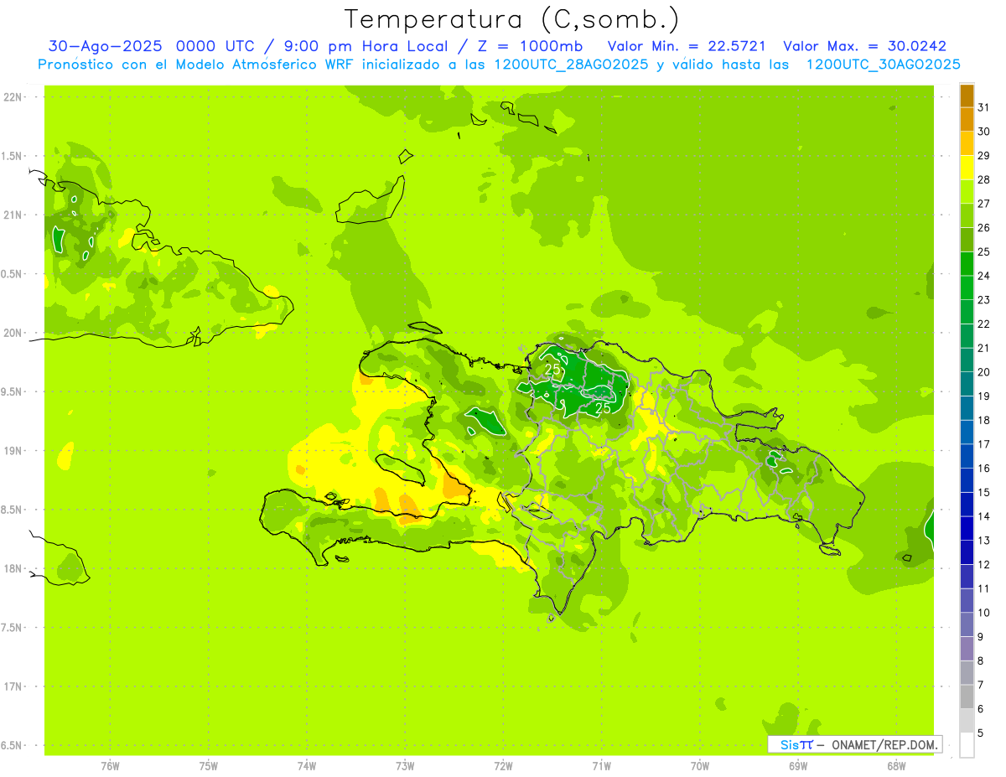Click the '21N' latitude axis label
Image resolution: width=1006 pixels, height=777 pixels.
click(x=13, y=215)
